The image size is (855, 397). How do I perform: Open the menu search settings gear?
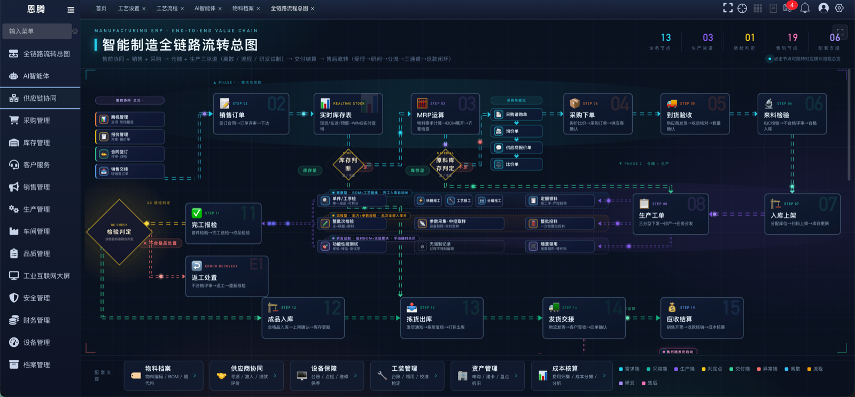(x=75, y=31)
